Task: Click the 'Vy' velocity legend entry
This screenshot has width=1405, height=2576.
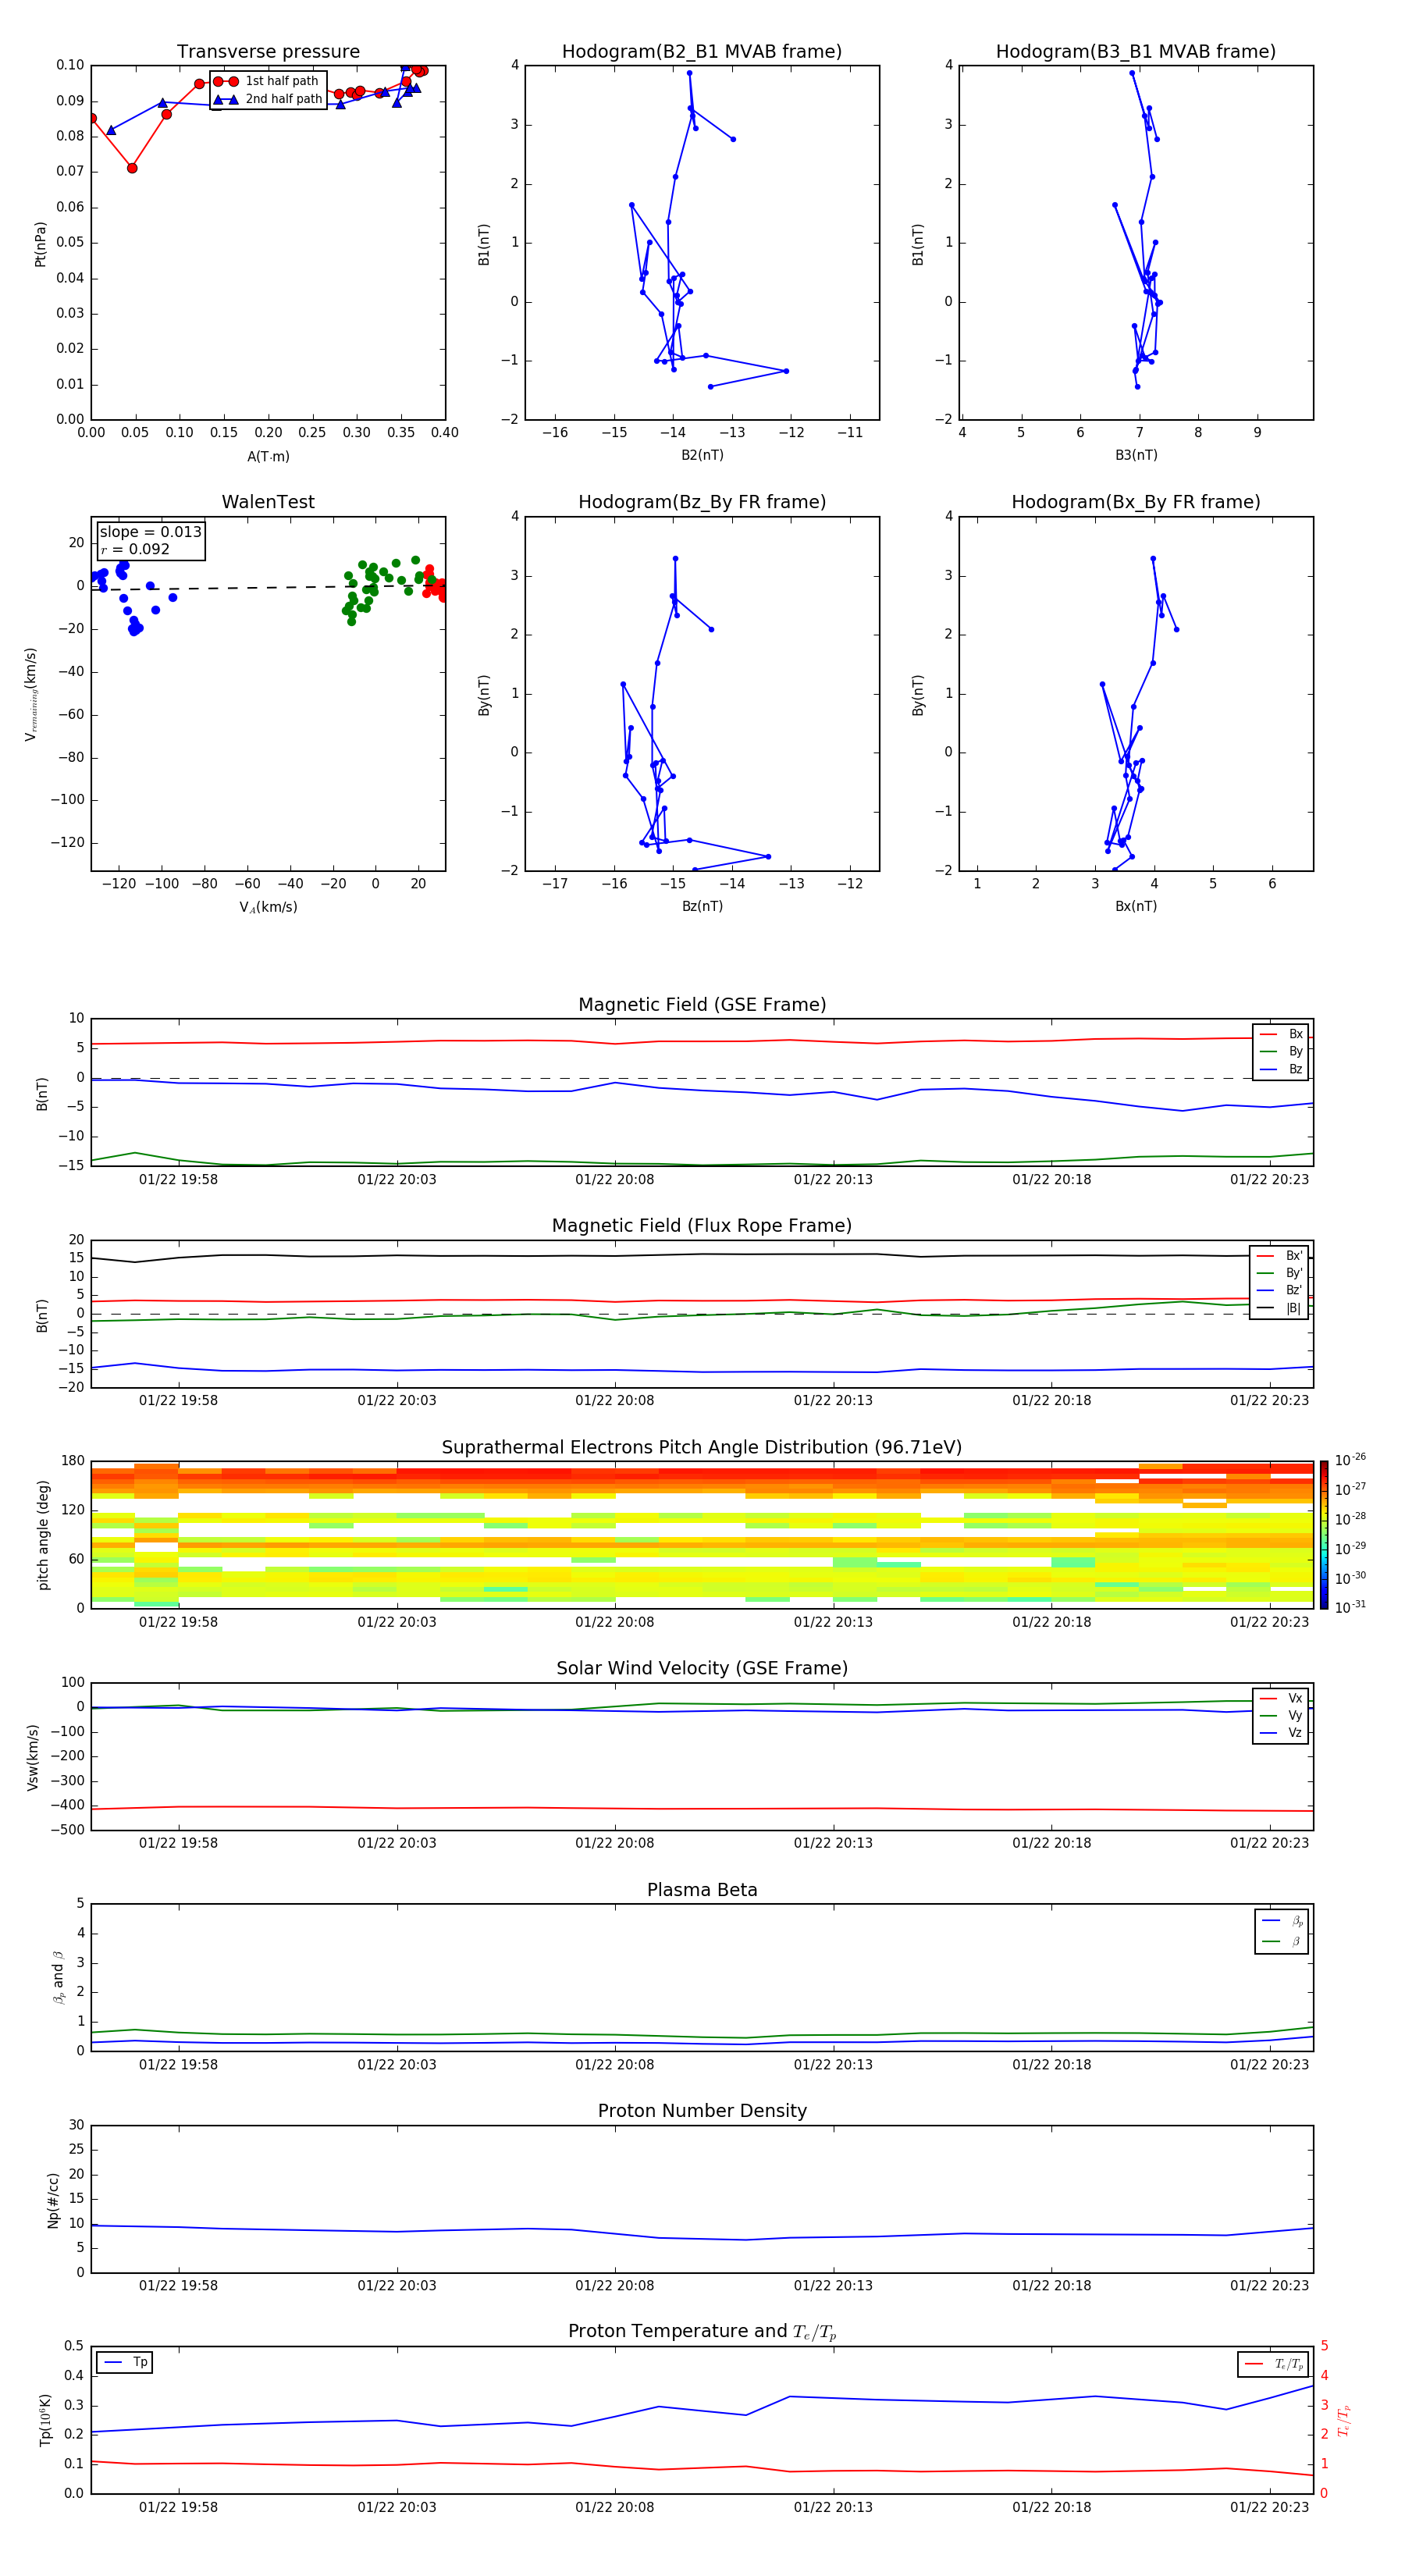Action: tap(1281, 1715)
